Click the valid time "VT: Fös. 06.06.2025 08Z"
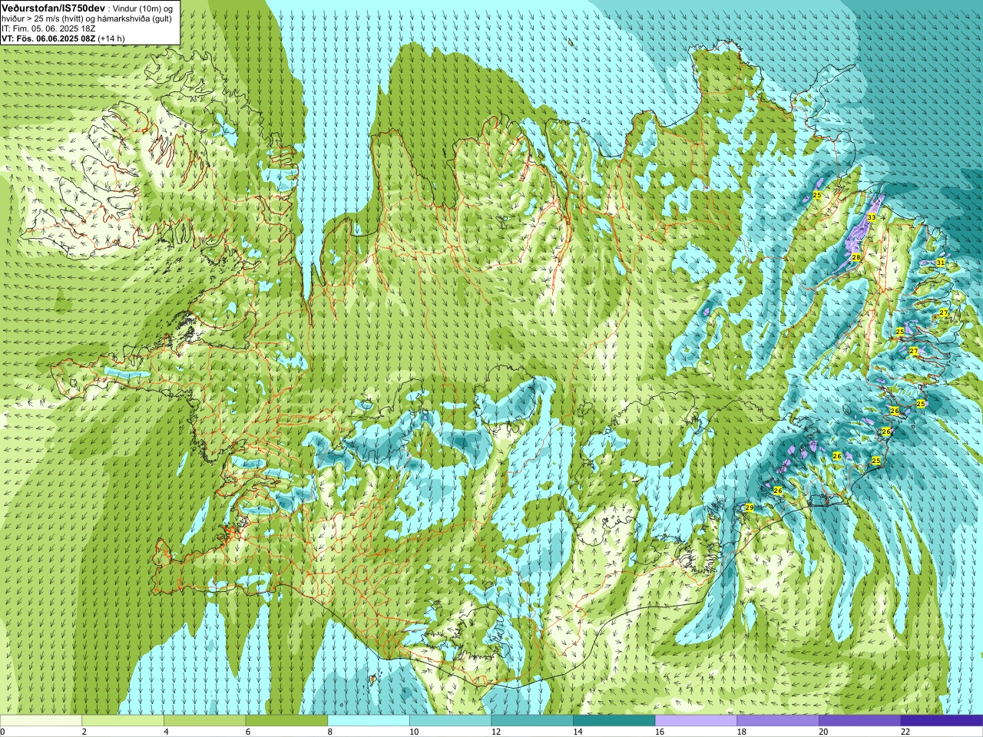Image resolution: width=983 pixels, height=737 pixels. pos(48,38)
